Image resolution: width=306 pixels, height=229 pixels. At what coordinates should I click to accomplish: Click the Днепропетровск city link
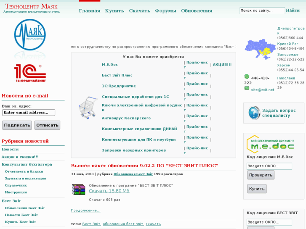click(290, 31)
